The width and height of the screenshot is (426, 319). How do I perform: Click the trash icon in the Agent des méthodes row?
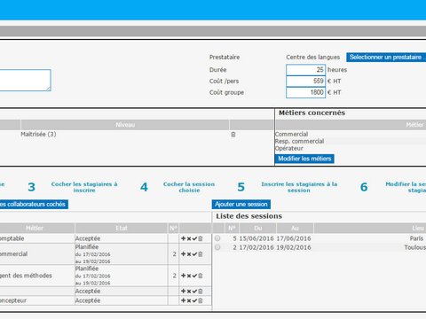coord(201,276)
